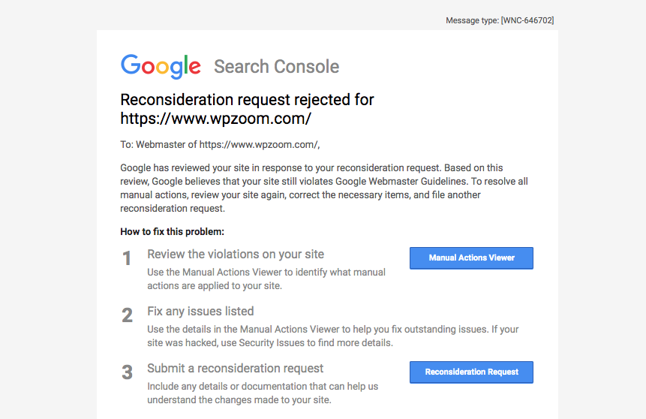Click 'Use the Manual Actions Viewer to identify' description

click(x=266, y=279)
